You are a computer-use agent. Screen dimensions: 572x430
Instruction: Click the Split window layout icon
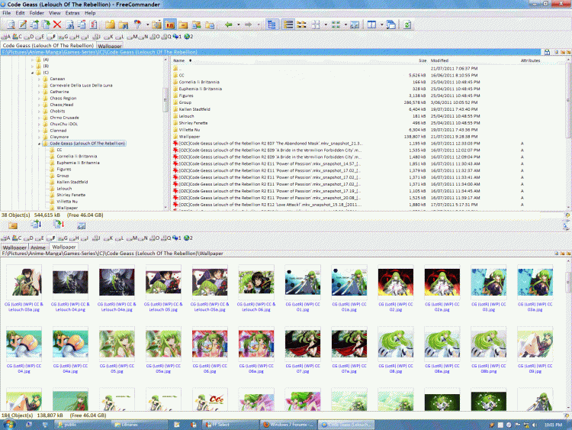pyautogui.click(x=371, y=24)
